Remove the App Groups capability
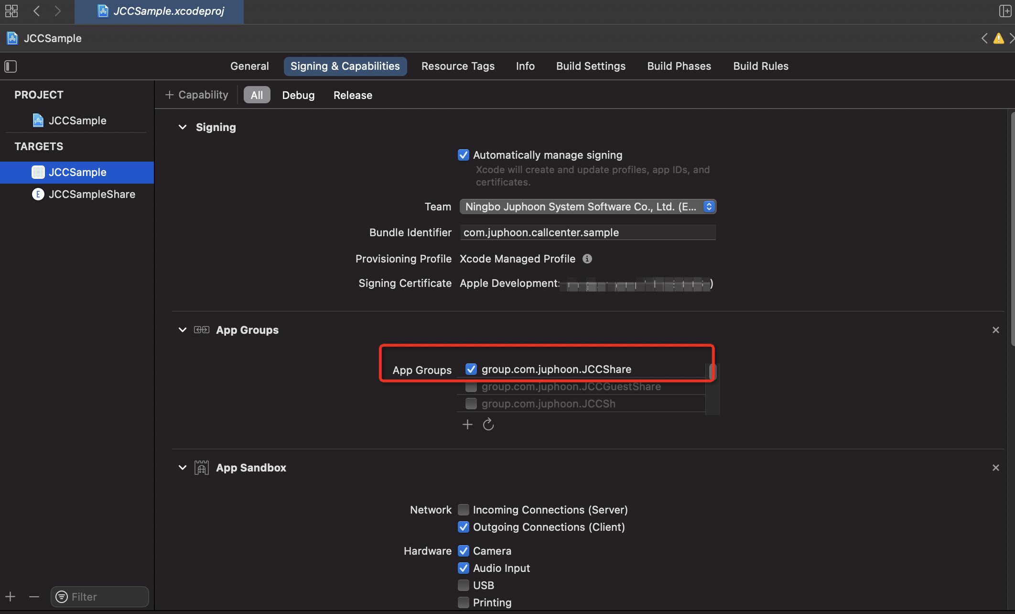This screenshot has width=1015, height=614. click(x=996, y=330)
